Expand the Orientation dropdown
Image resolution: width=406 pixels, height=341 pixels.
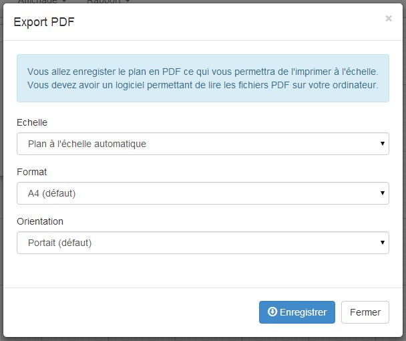point(202,243)
